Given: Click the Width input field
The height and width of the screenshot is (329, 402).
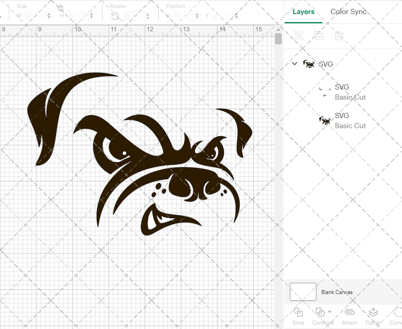Looking at the screenshot, I should (x=35, y=16).
